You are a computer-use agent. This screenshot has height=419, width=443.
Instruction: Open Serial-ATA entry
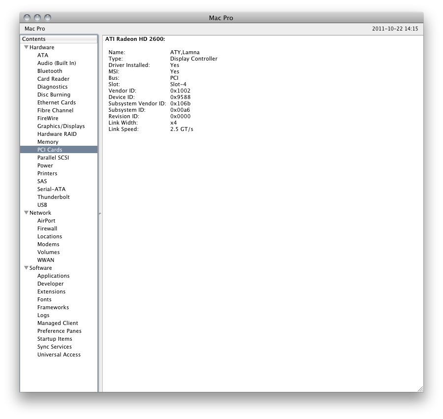tap(51, 189)
